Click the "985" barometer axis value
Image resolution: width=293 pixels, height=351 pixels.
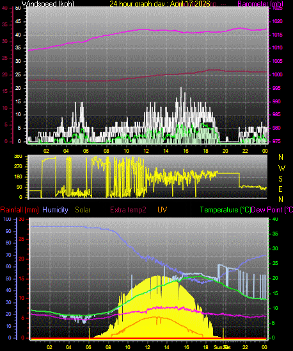[x=276, y=115]
